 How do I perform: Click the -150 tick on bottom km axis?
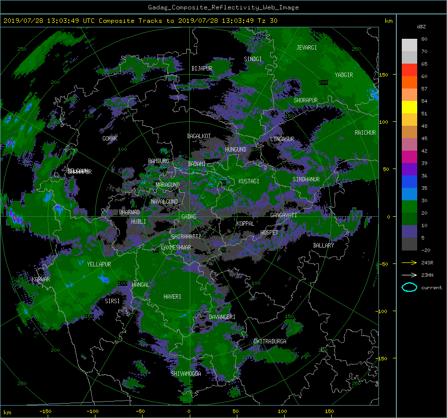[x=45, y=412]
